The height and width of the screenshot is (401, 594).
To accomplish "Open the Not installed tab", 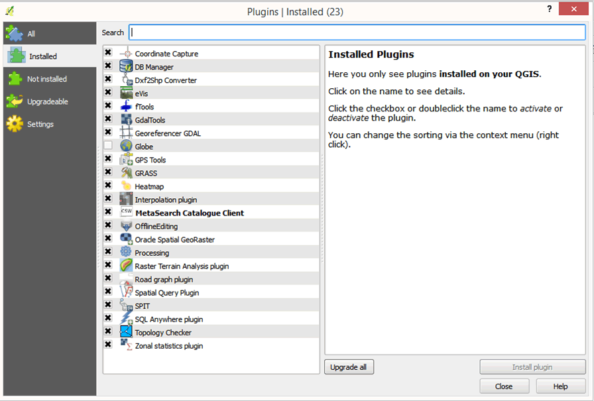I will tap(50, 79).
